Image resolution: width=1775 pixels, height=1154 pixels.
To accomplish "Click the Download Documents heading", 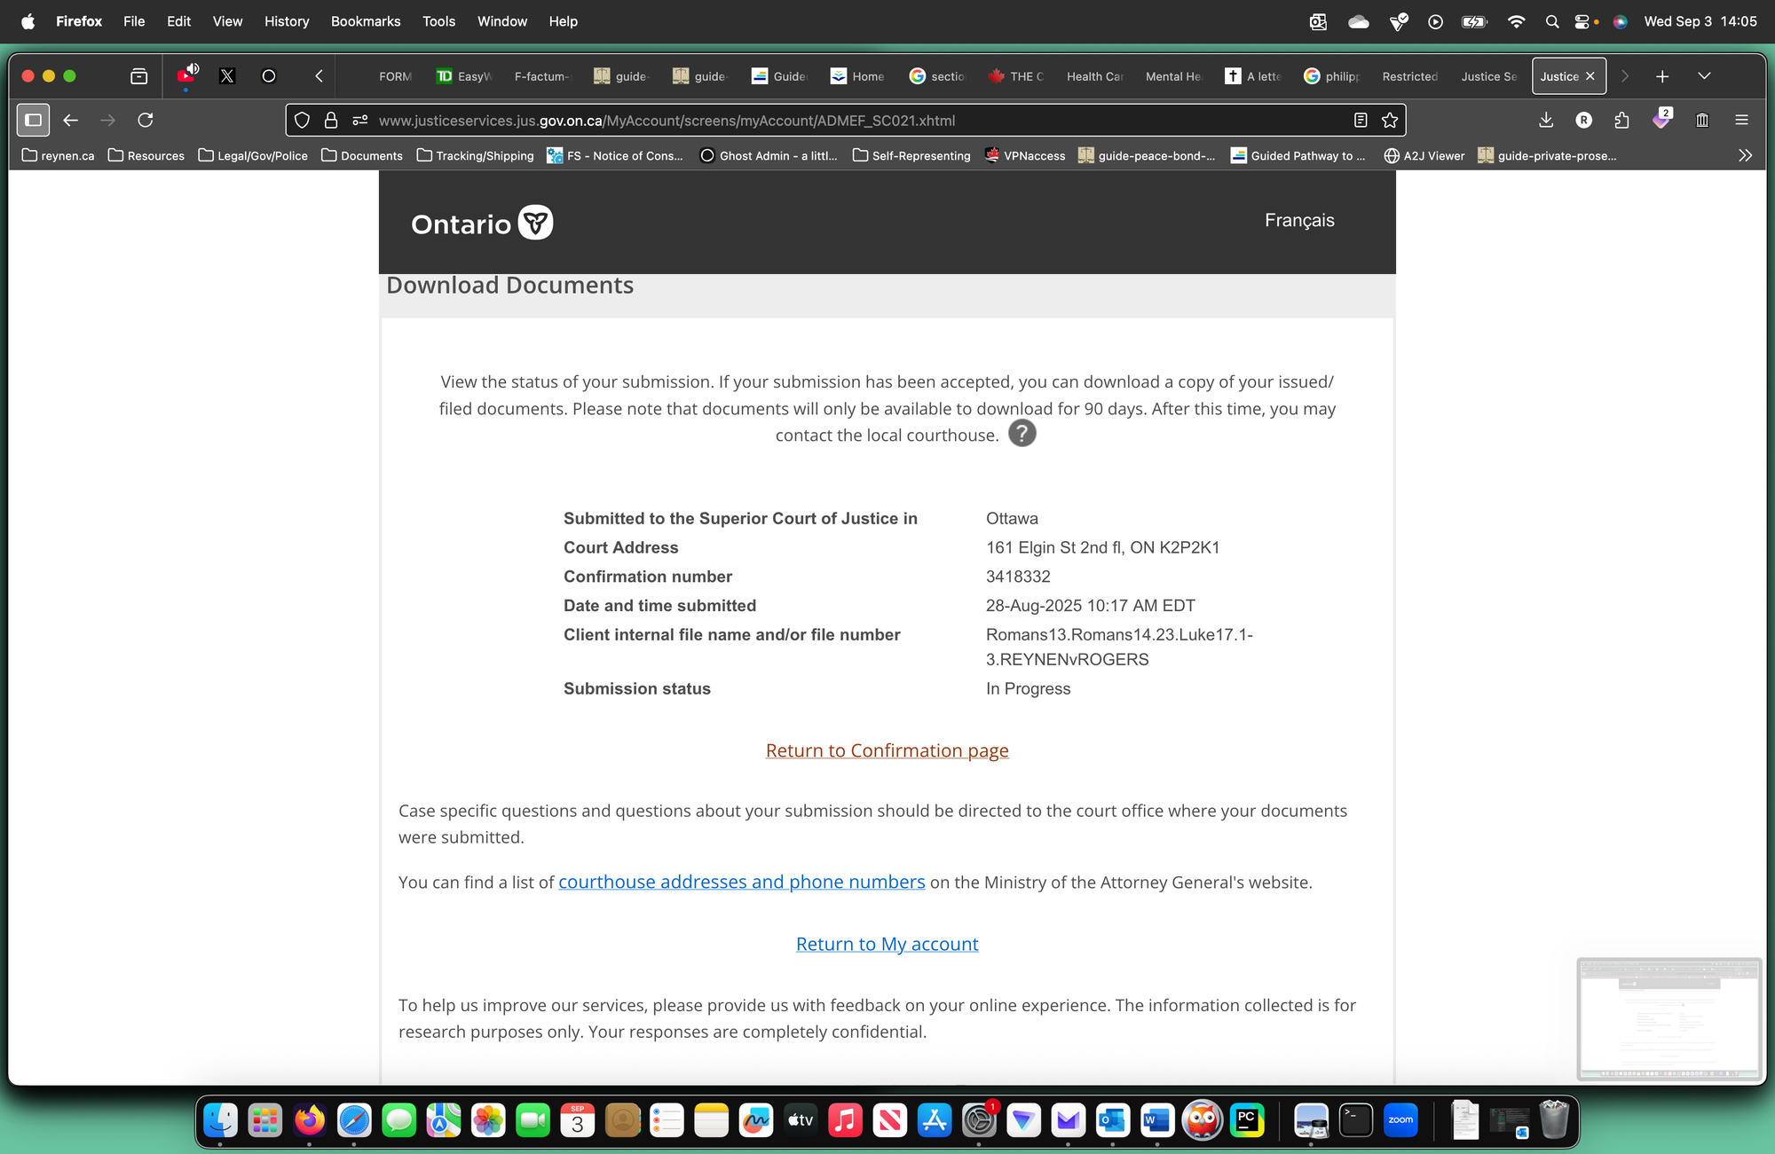I will click(x=509, y=285).
